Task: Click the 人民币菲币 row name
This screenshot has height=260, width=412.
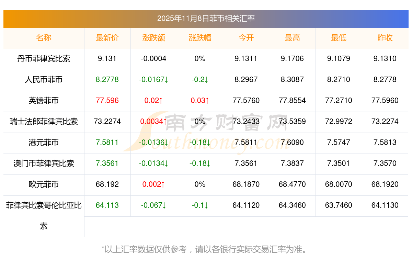Action: [44, 80]
